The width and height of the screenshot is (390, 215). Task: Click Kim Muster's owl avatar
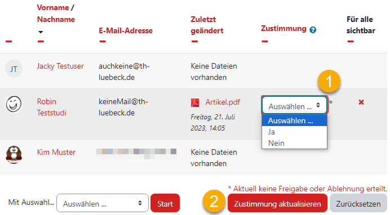14,154
